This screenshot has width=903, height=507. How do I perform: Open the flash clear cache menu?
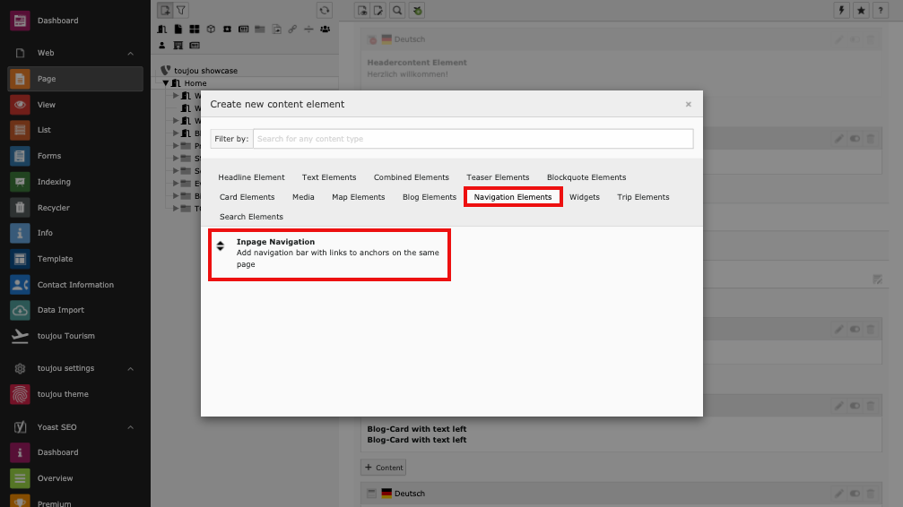click(x=841, y=10)
